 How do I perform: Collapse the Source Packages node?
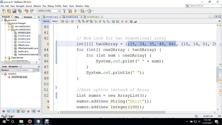6,23
